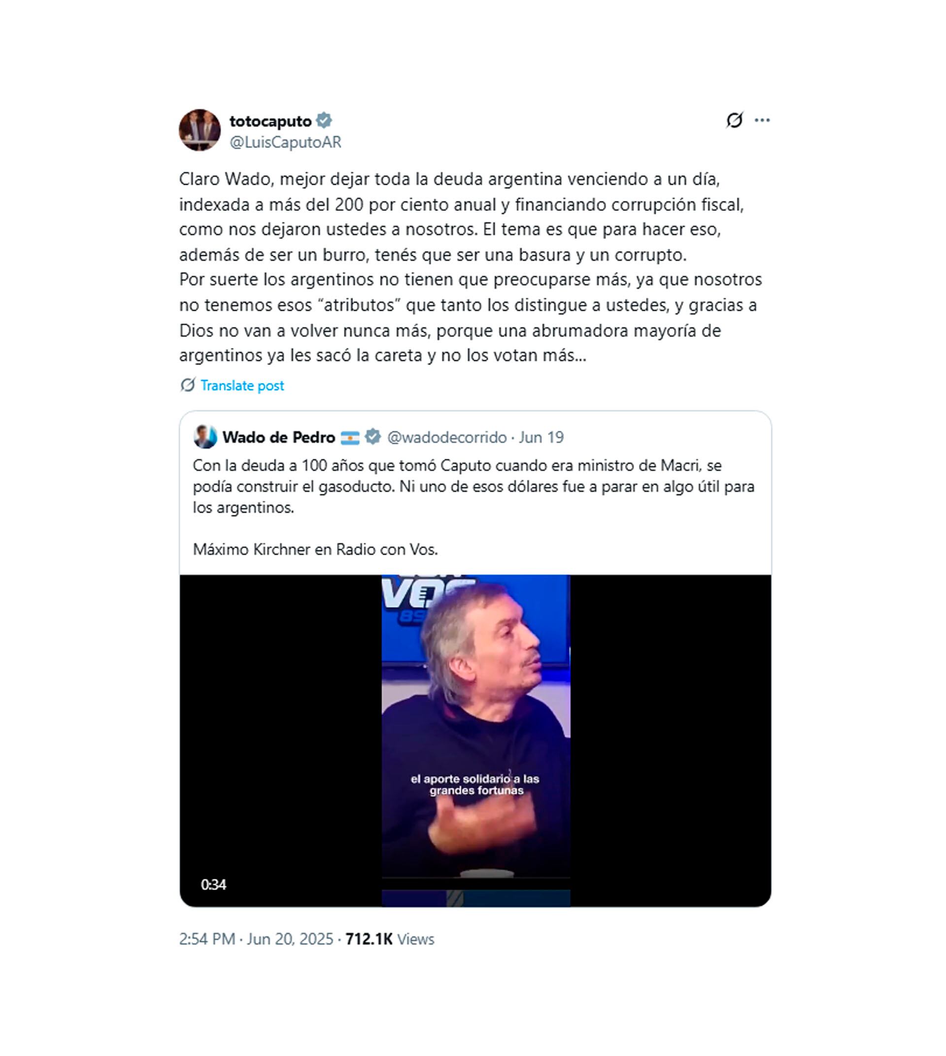Open the @wadodecorrido handle

447,437
